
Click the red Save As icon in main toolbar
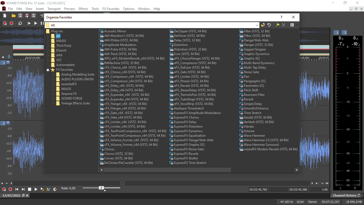click(x=27, y=16)
